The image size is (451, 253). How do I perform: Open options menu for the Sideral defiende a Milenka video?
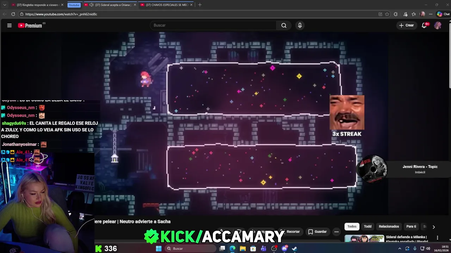pos(438,238)
